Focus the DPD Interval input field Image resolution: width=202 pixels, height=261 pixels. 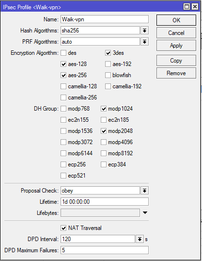point(98,239)
